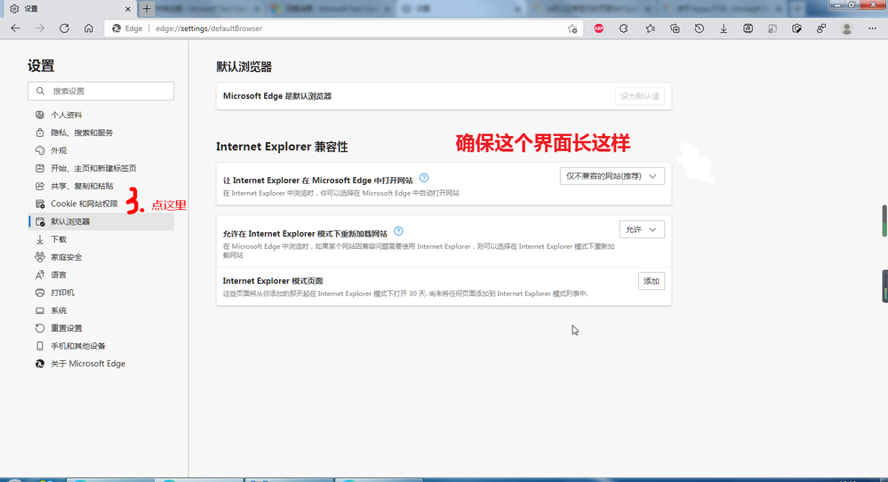The width and height of the screenshot is (888, 482).
Task: Open 共享、复制和粘贴 settings
Action: pyautogui.click(x=100, y=186)
